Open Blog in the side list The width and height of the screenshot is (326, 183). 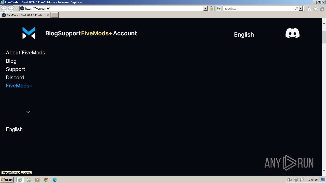tap(11, 61)
